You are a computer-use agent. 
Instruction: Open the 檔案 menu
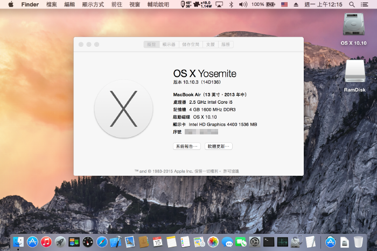tap(52, 4)
